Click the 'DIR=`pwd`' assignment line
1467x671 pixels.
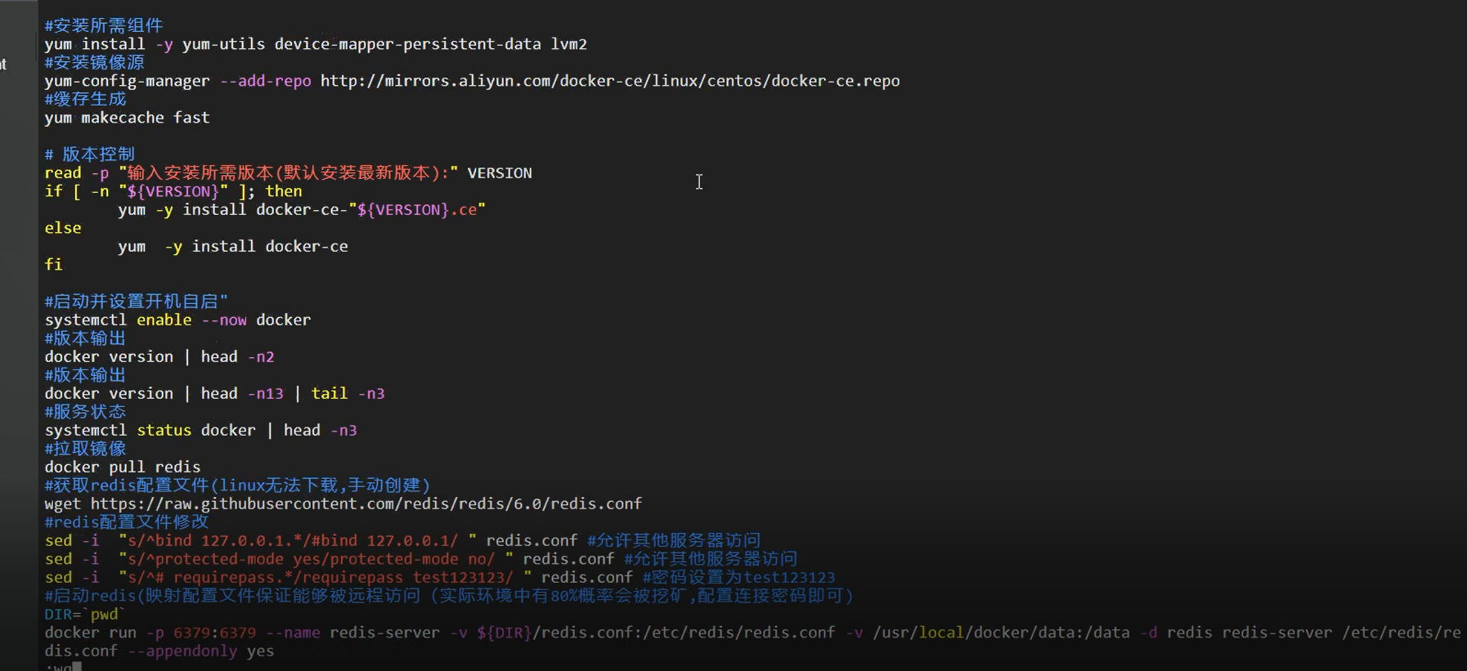click(86, 614)
